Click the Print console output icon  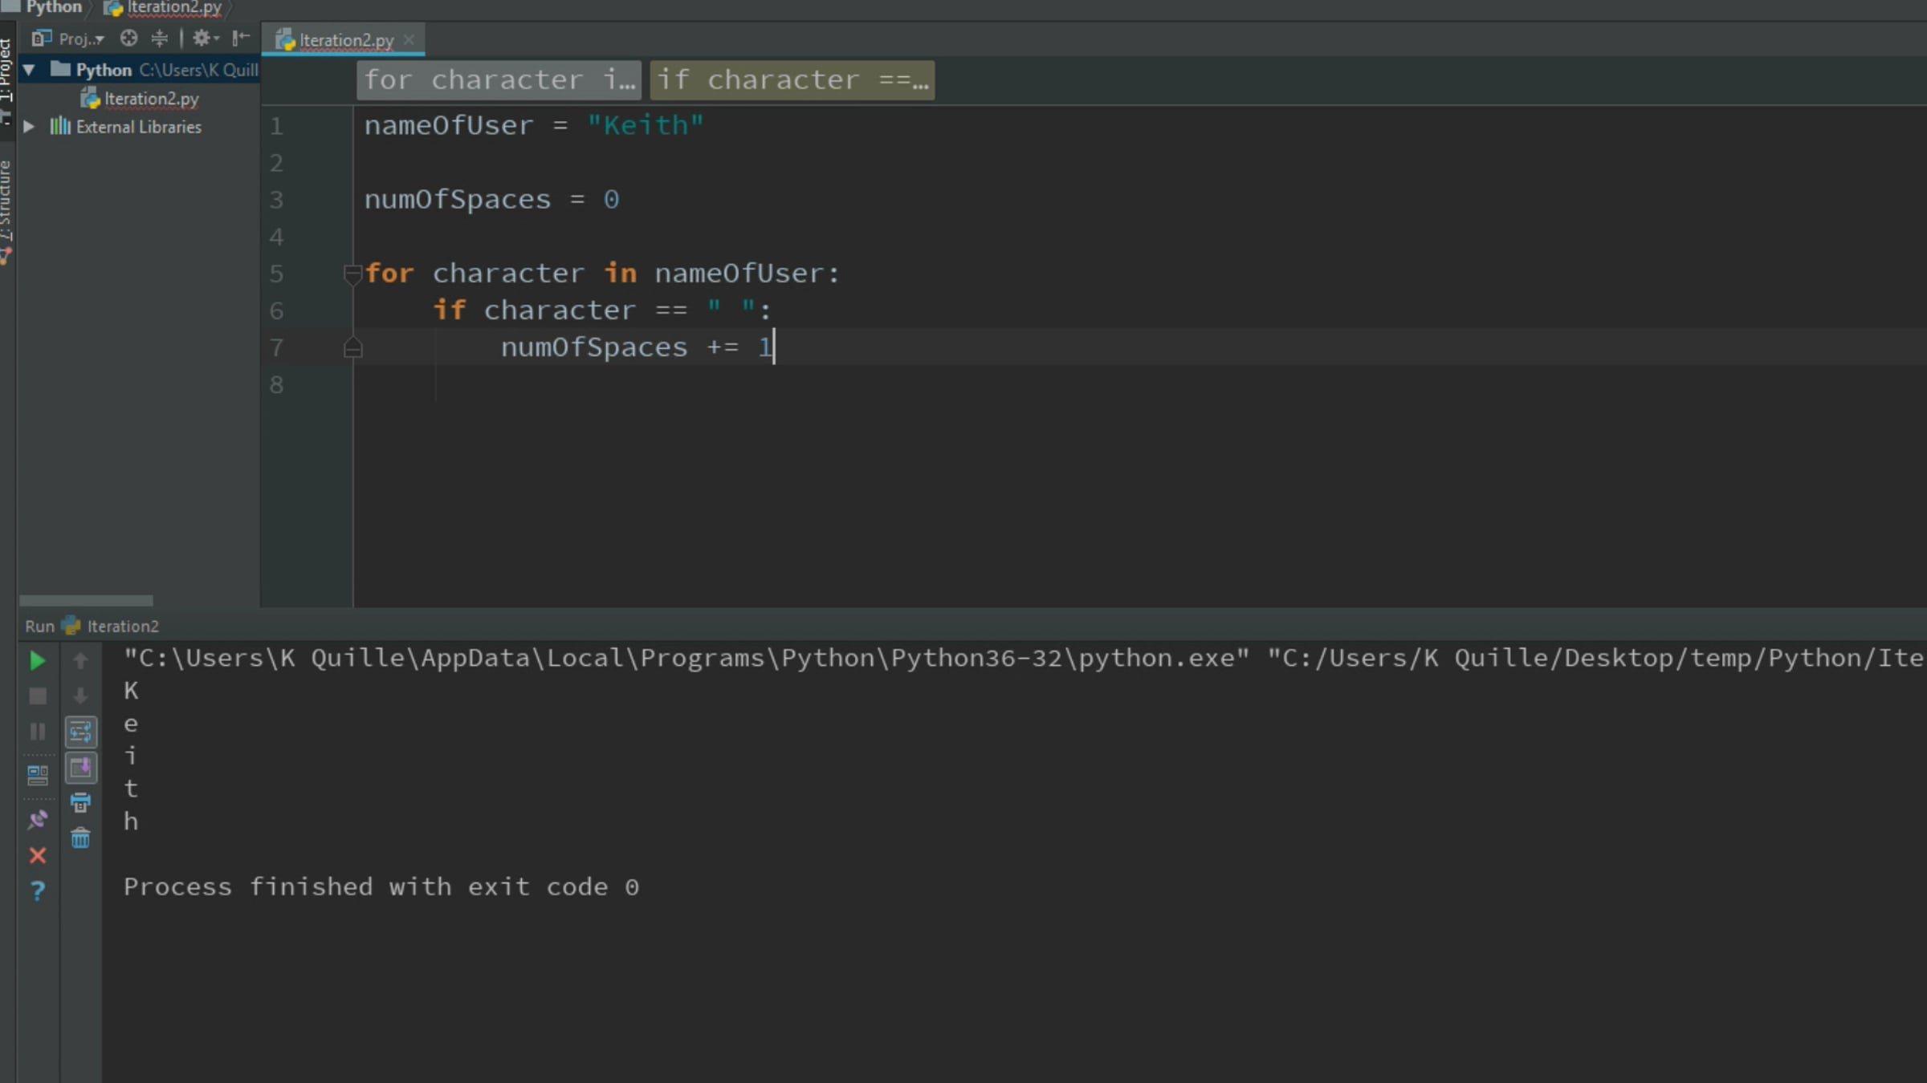(80, 803)
